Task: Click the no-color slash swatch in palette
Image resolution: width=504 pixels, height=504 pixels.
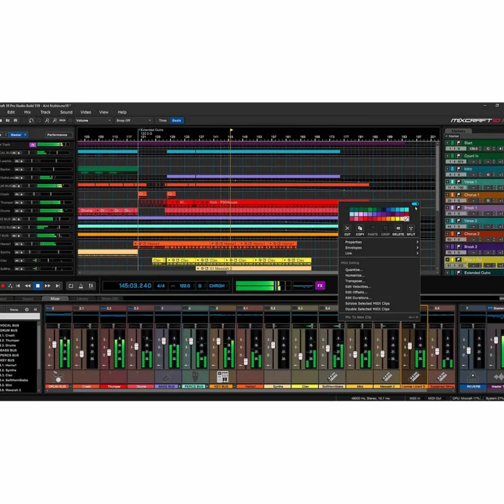Action: click(x=407, y=219)
